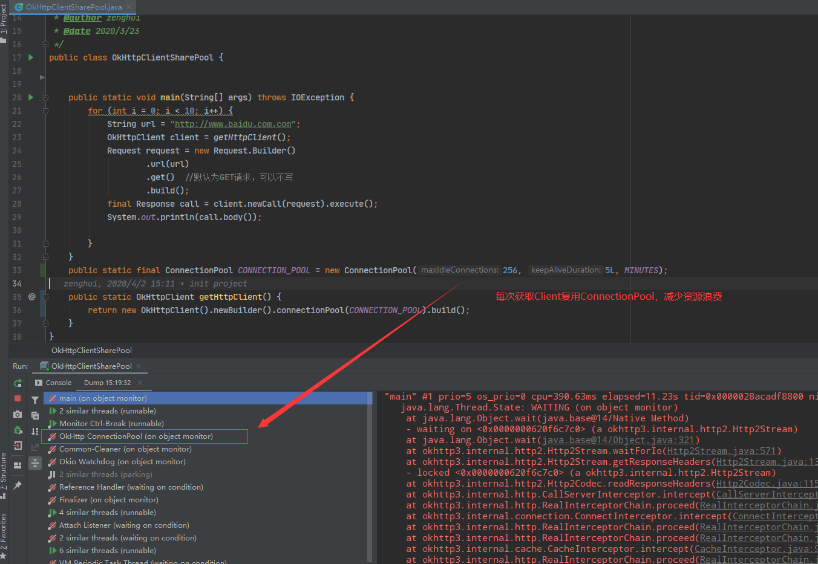The width and height of the screenshot is (818, 564).
Task: Click the CONNECTION_POOL constant at line 33
Action: (273, 270)
